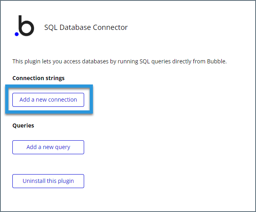The image size is (256, 212).
Task: Select the SQL Database Connector title
Action: point(86,27)
